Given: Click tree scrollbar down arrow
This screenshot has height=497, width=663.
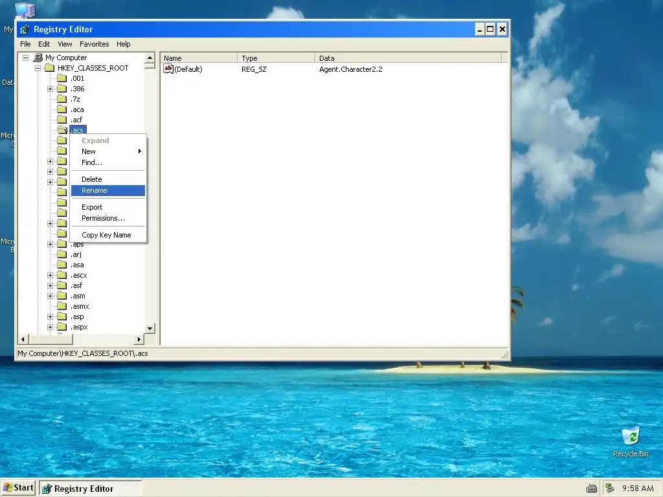Looking at the screenshot, I should [x=150, y=328].
